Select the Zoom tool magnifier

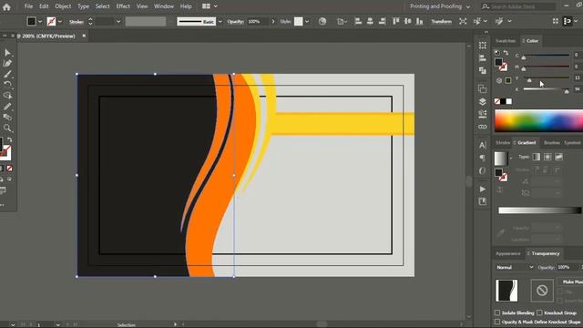[x=7, y=128]
